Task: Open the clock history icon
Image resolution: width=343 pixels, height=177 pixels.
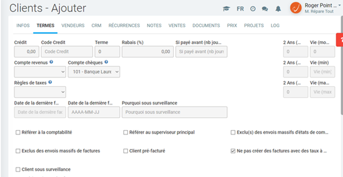Action: [x=253, y=9]
